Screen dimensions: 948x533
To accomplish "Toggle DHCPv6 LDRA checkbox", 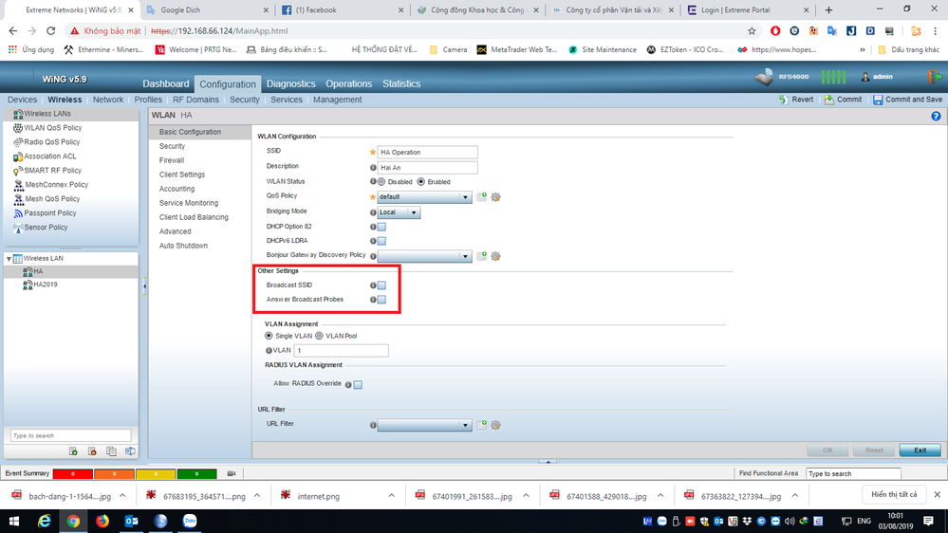I will tap(382, 241).
